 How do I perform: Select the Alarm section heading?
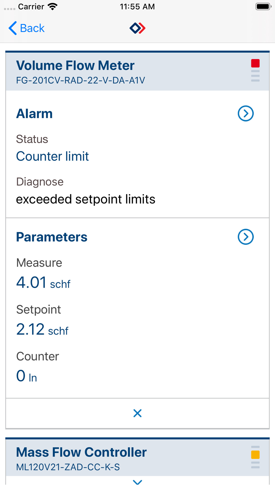[34, 114]
